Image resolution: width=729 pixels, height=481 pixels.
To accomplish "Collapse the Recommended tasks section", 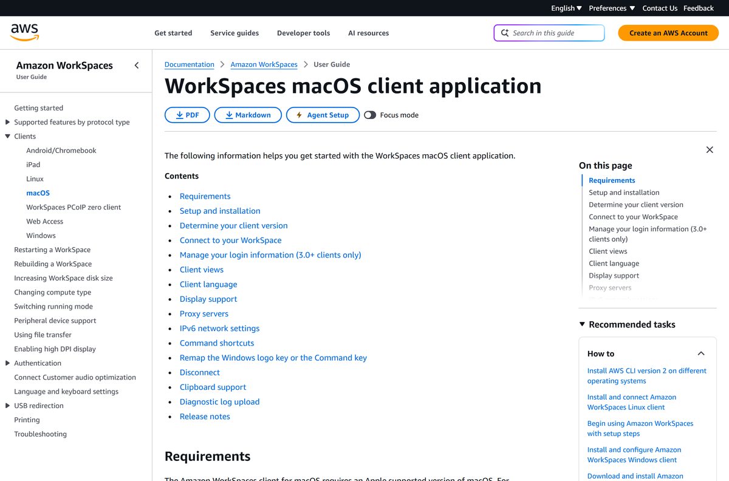I will 582,324.
